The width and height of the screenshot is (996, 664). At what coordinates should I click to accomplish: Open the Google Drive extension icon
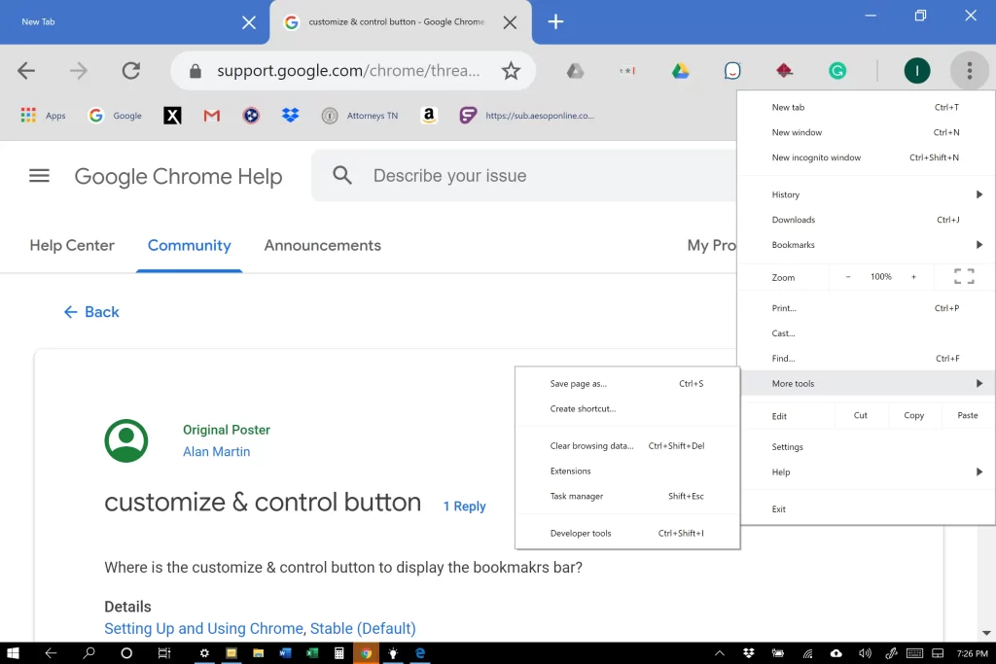pyautogui.click(x=680, y=71)
